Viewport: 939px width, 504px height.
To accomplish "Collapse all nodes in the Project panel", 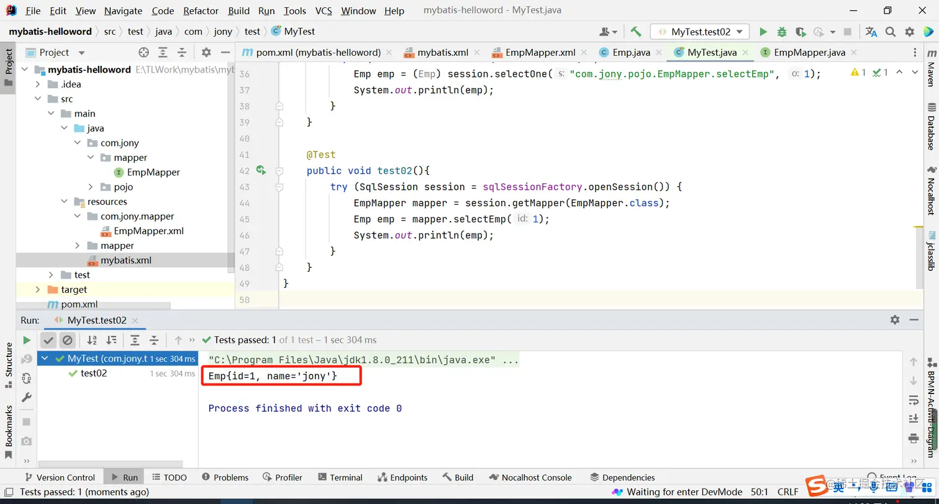I will [182, 53].
